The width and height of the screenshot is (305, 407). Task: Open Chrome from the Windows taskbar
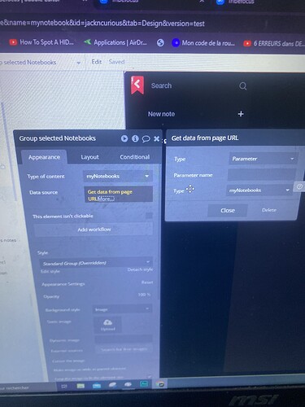tap(161, 384)
